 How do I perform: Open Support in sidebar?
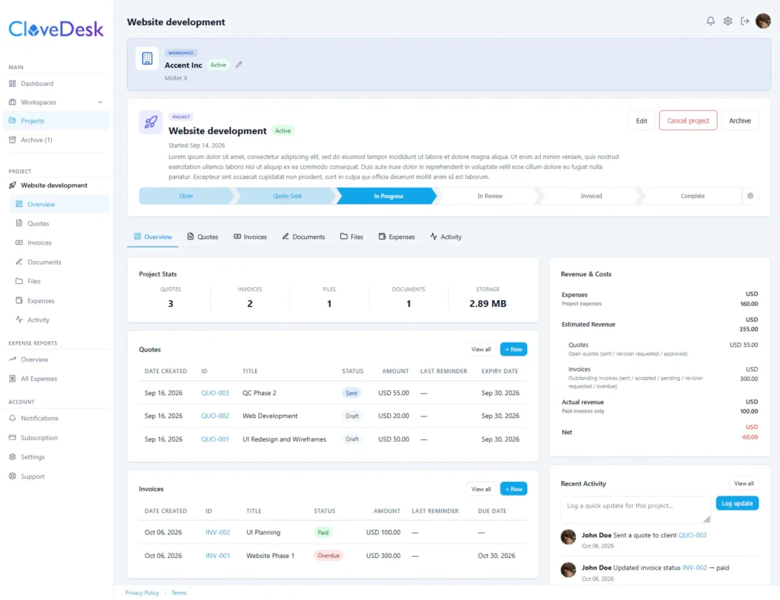[x=56, y=476]
